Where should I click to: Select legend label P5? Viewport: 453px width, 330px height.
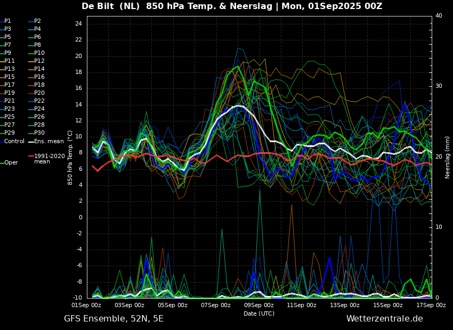(x=7, y=37)
